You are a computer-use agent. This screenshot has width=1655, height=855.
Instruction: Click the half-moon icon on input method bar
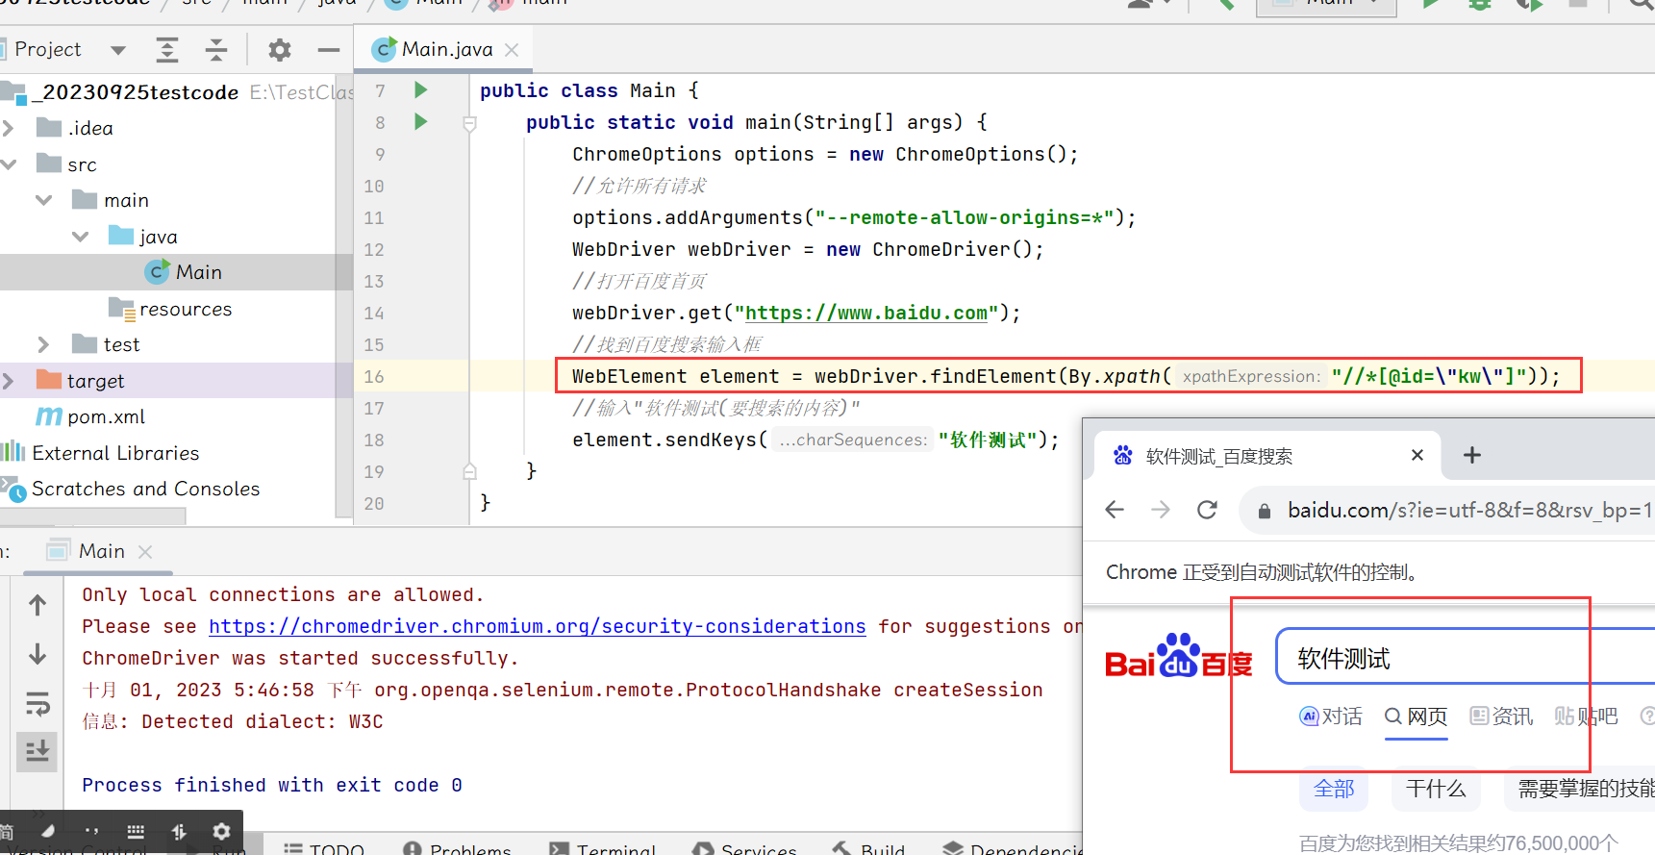point(48,831)
